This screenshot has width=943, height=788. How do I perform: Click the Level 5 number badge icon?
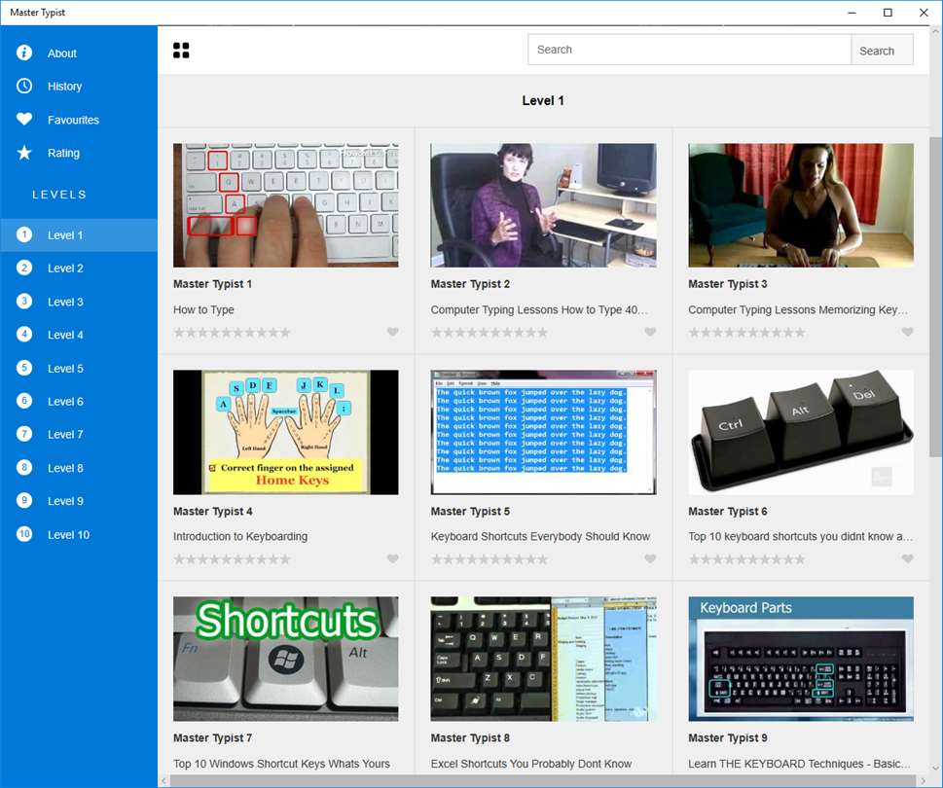click(24, 368)
